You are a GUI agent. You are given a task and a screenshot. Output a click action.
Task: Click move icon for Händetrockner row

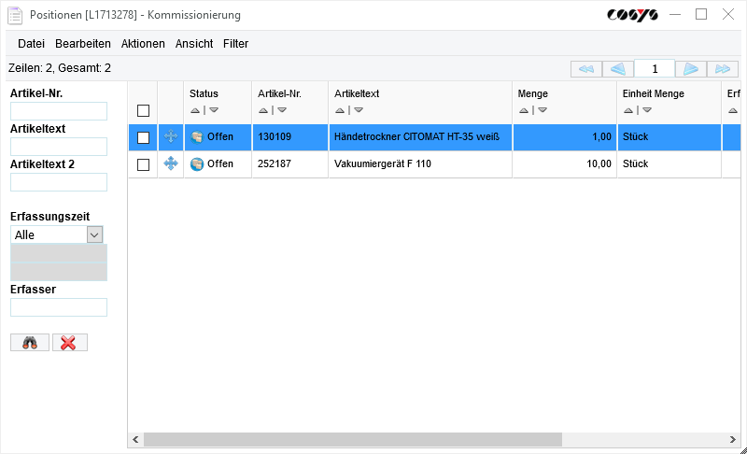pos(171,137)
